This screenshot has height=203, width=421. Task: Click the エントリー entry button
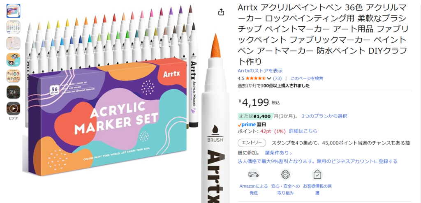coord(252,143)
